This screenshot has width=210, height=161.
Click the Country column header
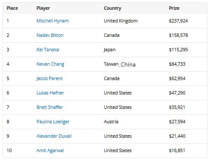click(x=112, y=8)
